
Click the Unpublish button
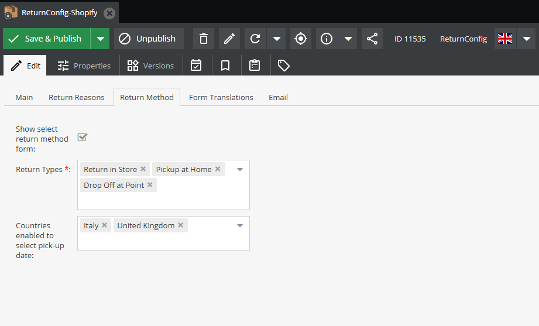pyautogui.click(x=149, y=39)
